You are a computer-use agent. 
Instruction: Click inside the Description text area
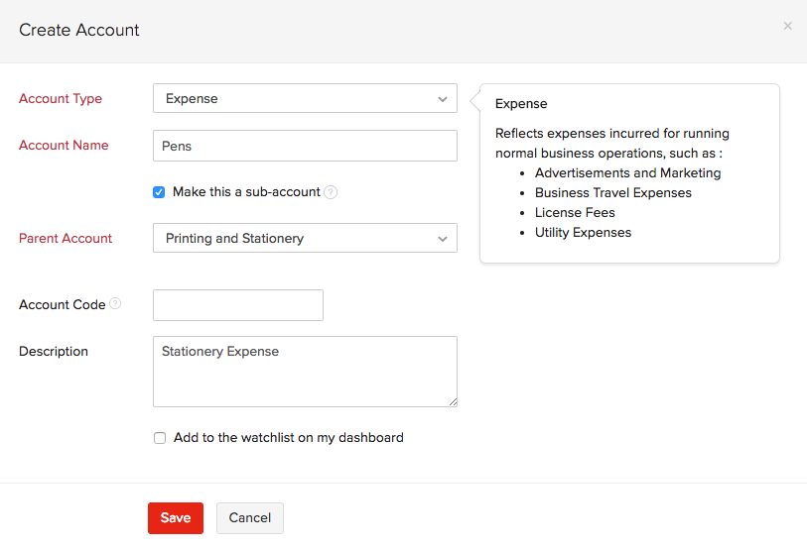(x=305, y=372)
